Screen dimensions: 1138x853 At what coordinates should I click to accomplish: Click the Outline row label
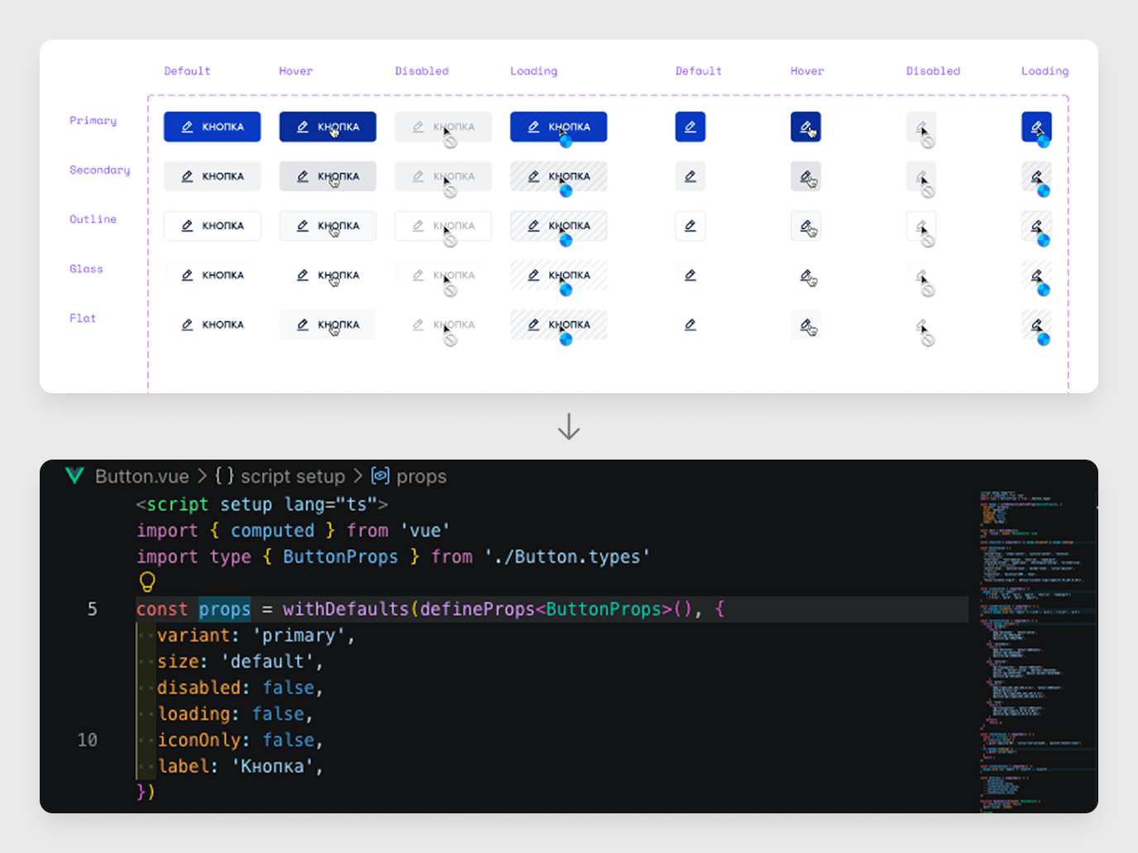click(x=93, y=219)
